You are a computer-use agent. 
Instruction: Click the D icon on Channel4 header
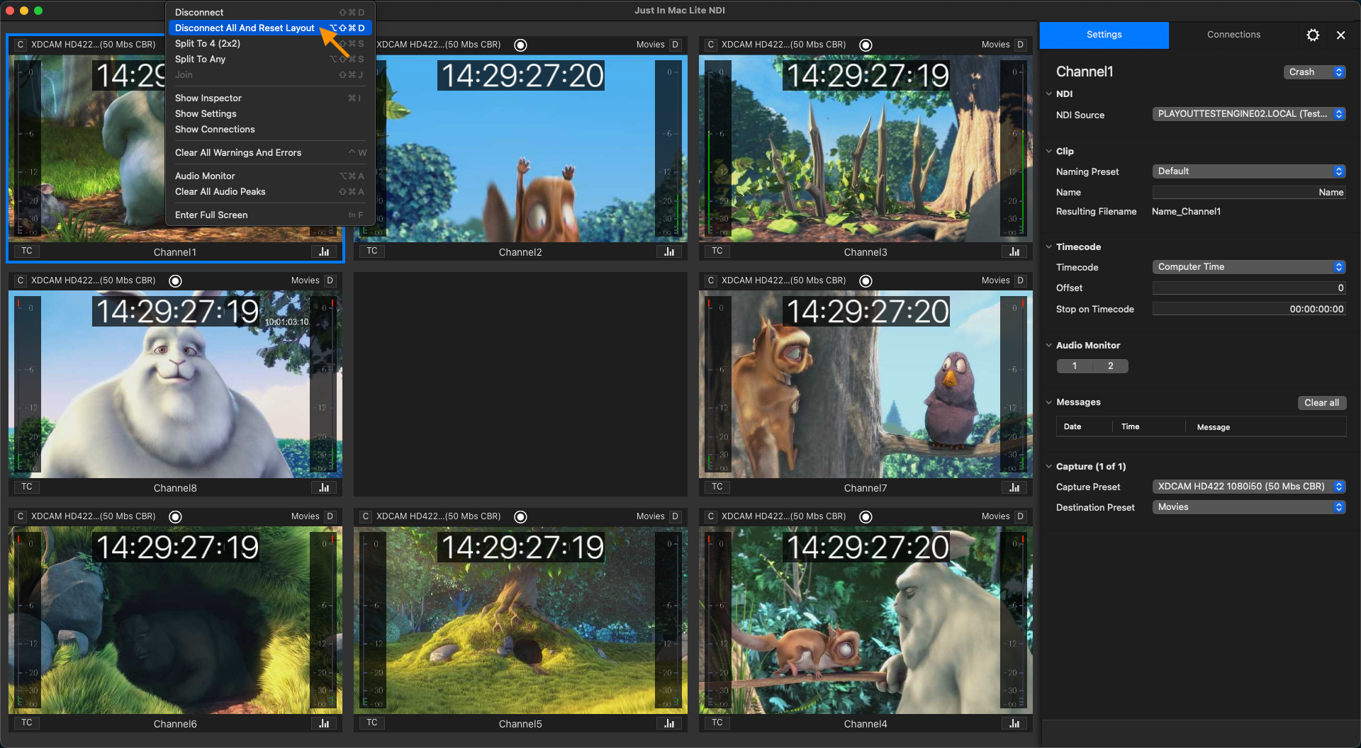tap(1020, 516)
